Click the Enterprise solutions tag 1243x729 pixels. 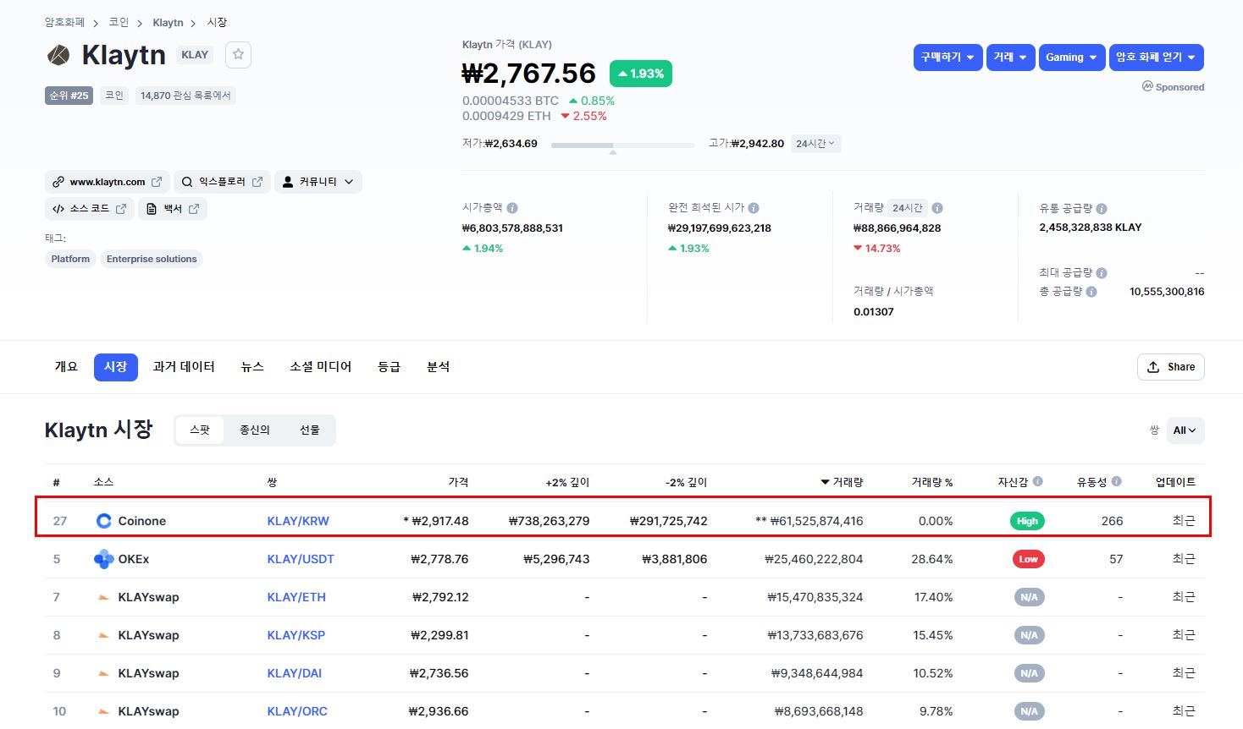[x=152, y=259]
